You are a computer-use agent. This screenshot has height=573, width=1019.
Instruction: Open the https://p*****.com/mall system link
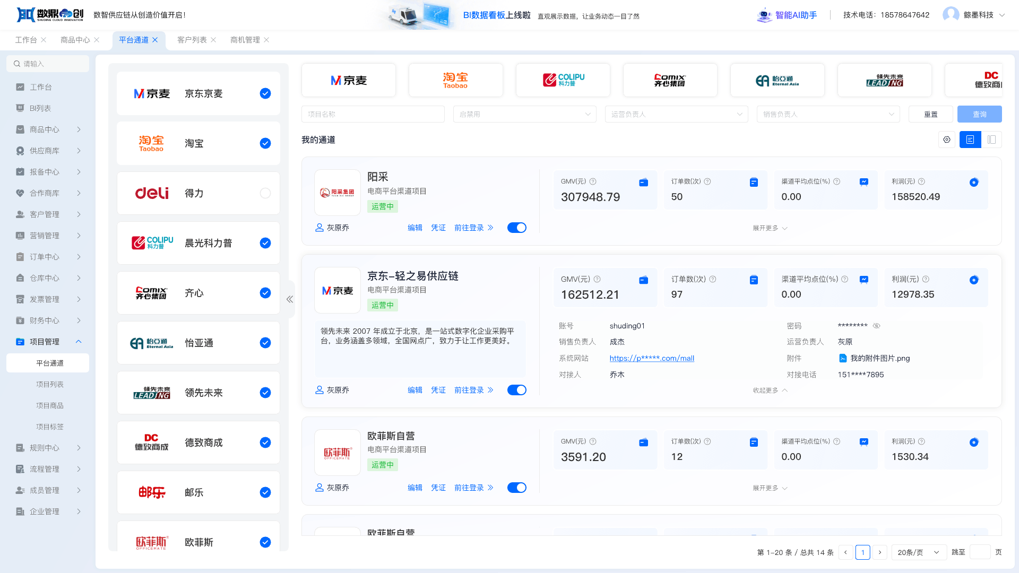pyautogui.click(x=652, y=358)
